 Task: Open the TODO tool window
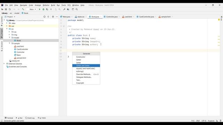42,118
